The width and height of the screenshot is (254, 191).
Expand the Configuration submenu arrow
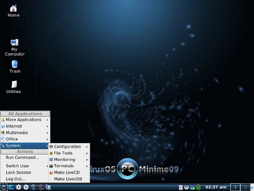[x=87, y=147]
